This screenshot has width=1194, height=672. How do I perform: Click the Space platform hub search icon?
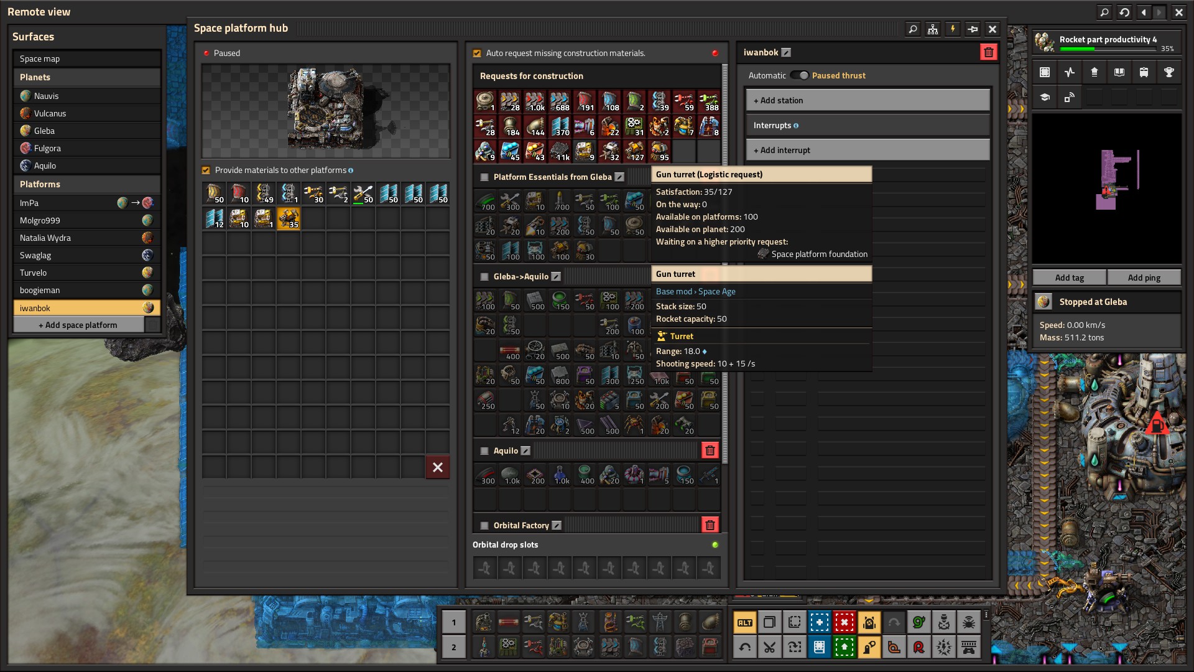[x=912, y=29]
